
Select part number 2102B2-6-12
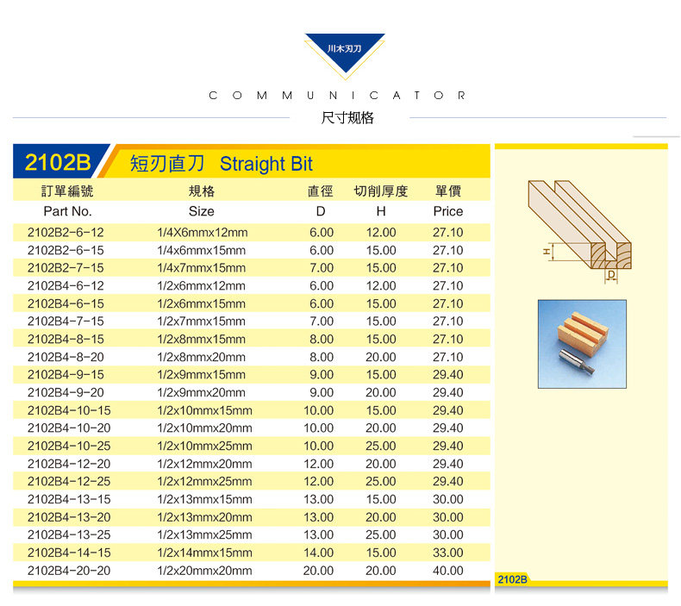(x=66, y=233)
